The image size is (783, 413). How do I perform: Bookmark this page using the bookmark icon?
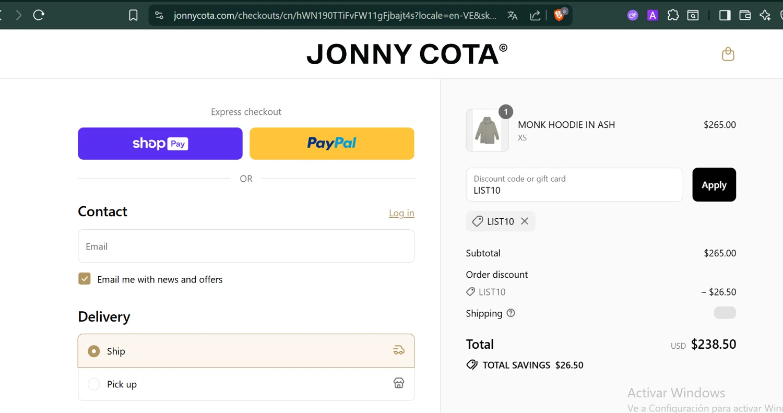tap(133, 16)
